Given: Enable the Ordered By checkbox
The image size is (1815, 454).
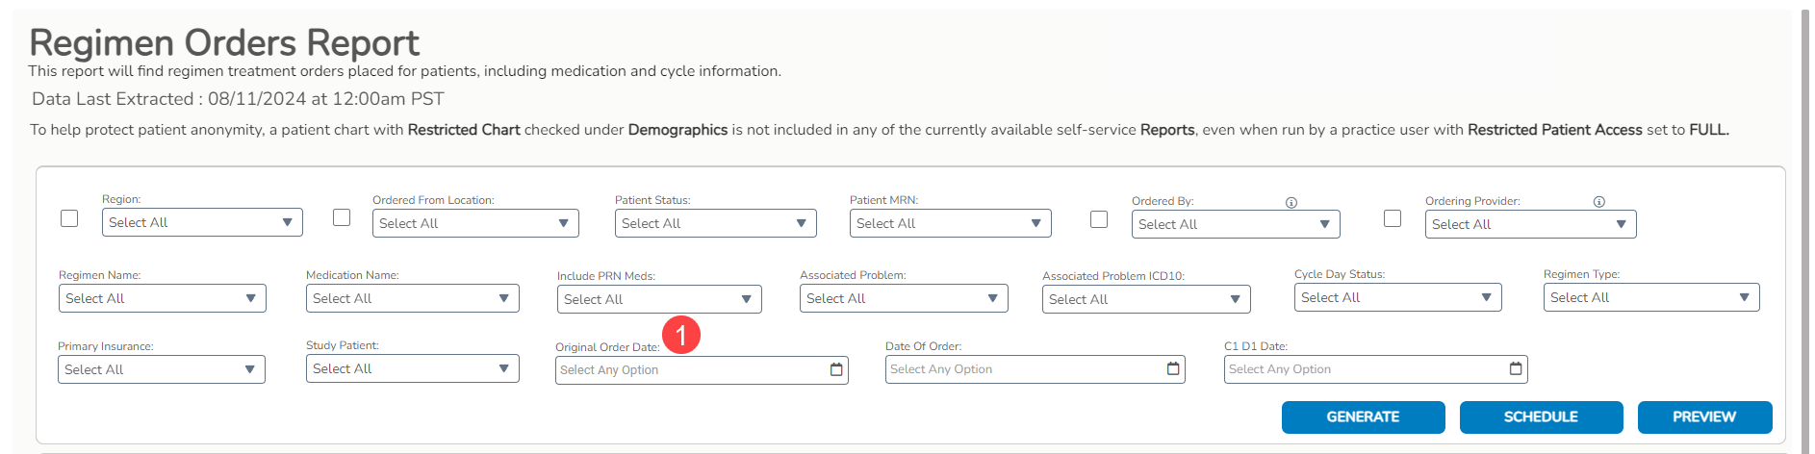Looking at the screenshot, I should 1099,219.
